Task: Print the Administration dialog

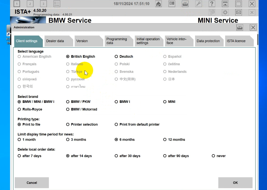Action: coord(240,27)
